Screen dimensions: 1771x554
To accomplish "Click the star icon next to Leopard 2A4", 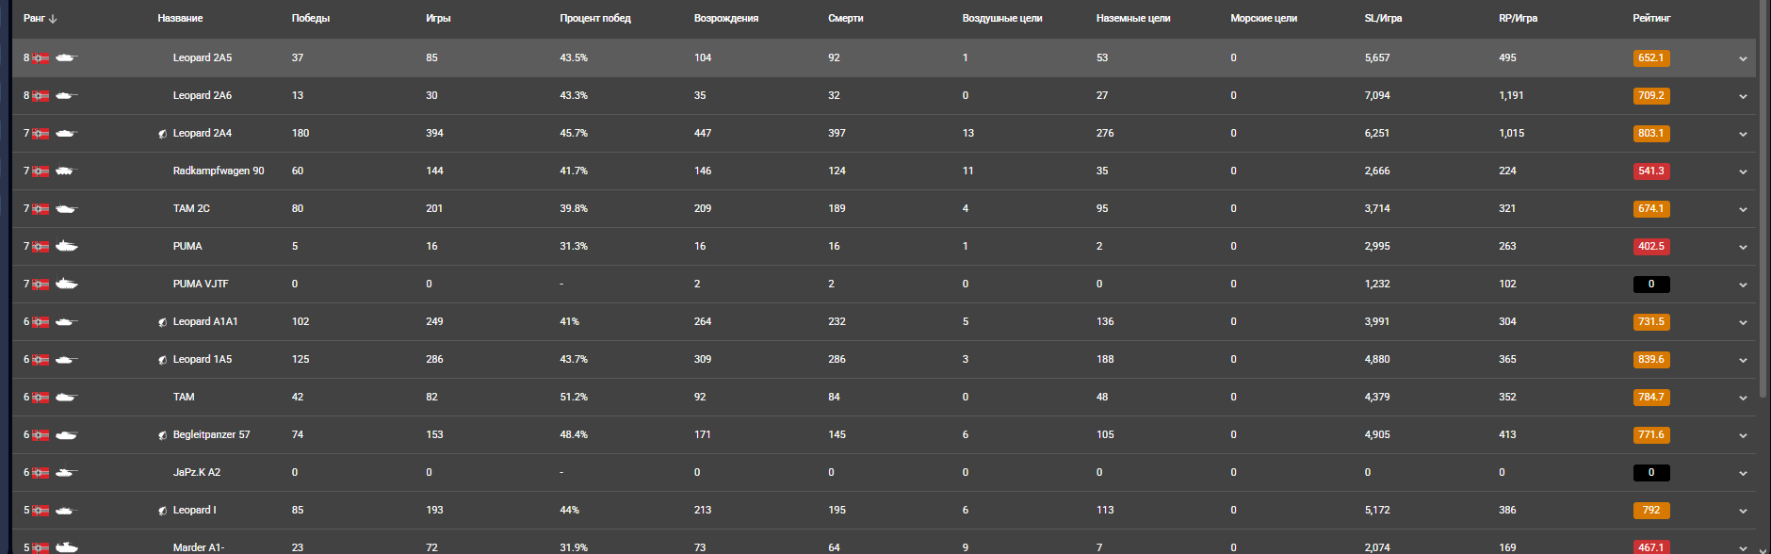I will (x=163, y=134).
